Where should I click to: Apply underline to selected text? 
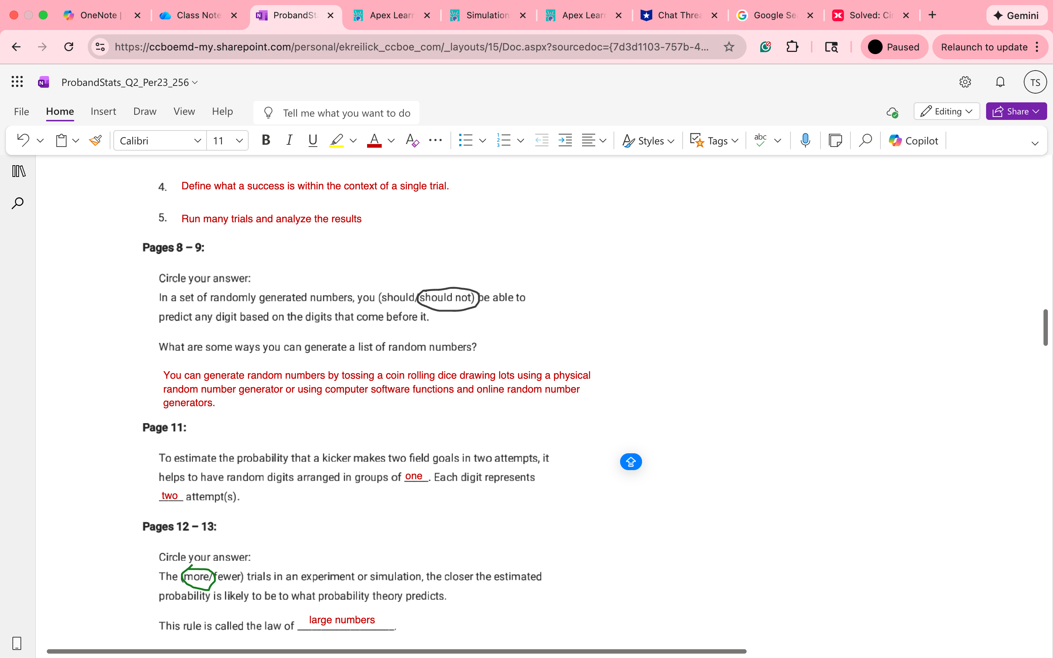(x=312, y=140)
